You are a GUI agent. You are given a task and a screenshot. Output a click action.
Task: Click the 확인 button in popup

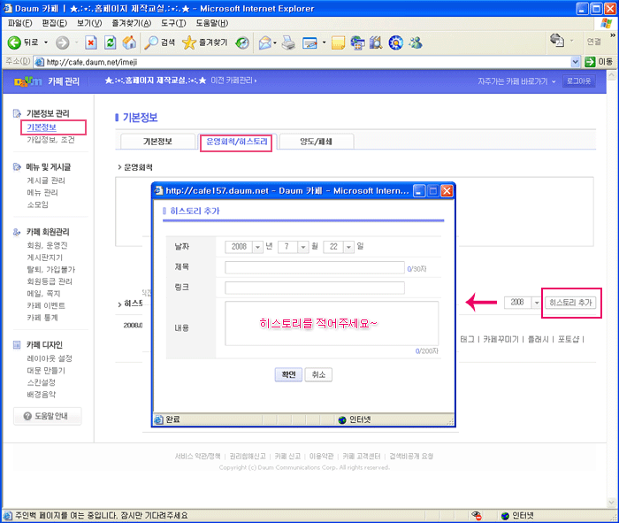(288, 374)
